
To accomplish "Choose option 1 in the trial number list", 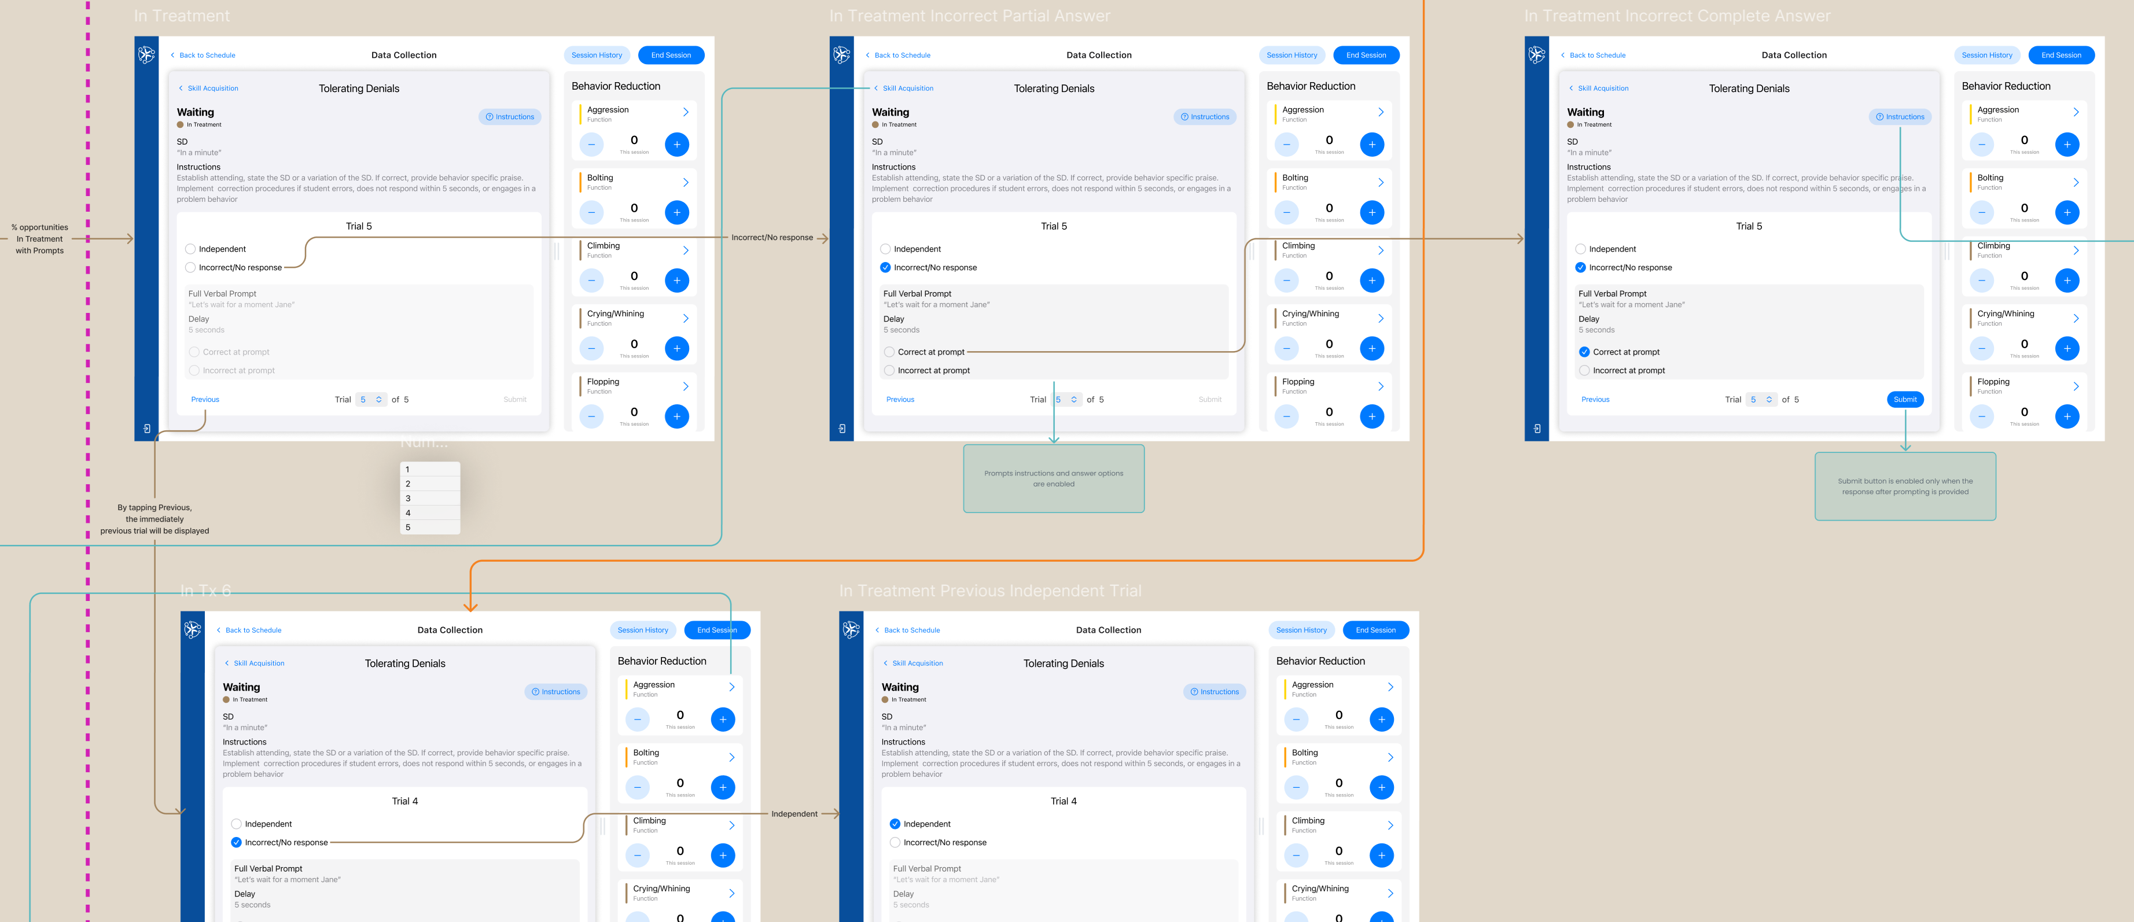I will 430,469.
